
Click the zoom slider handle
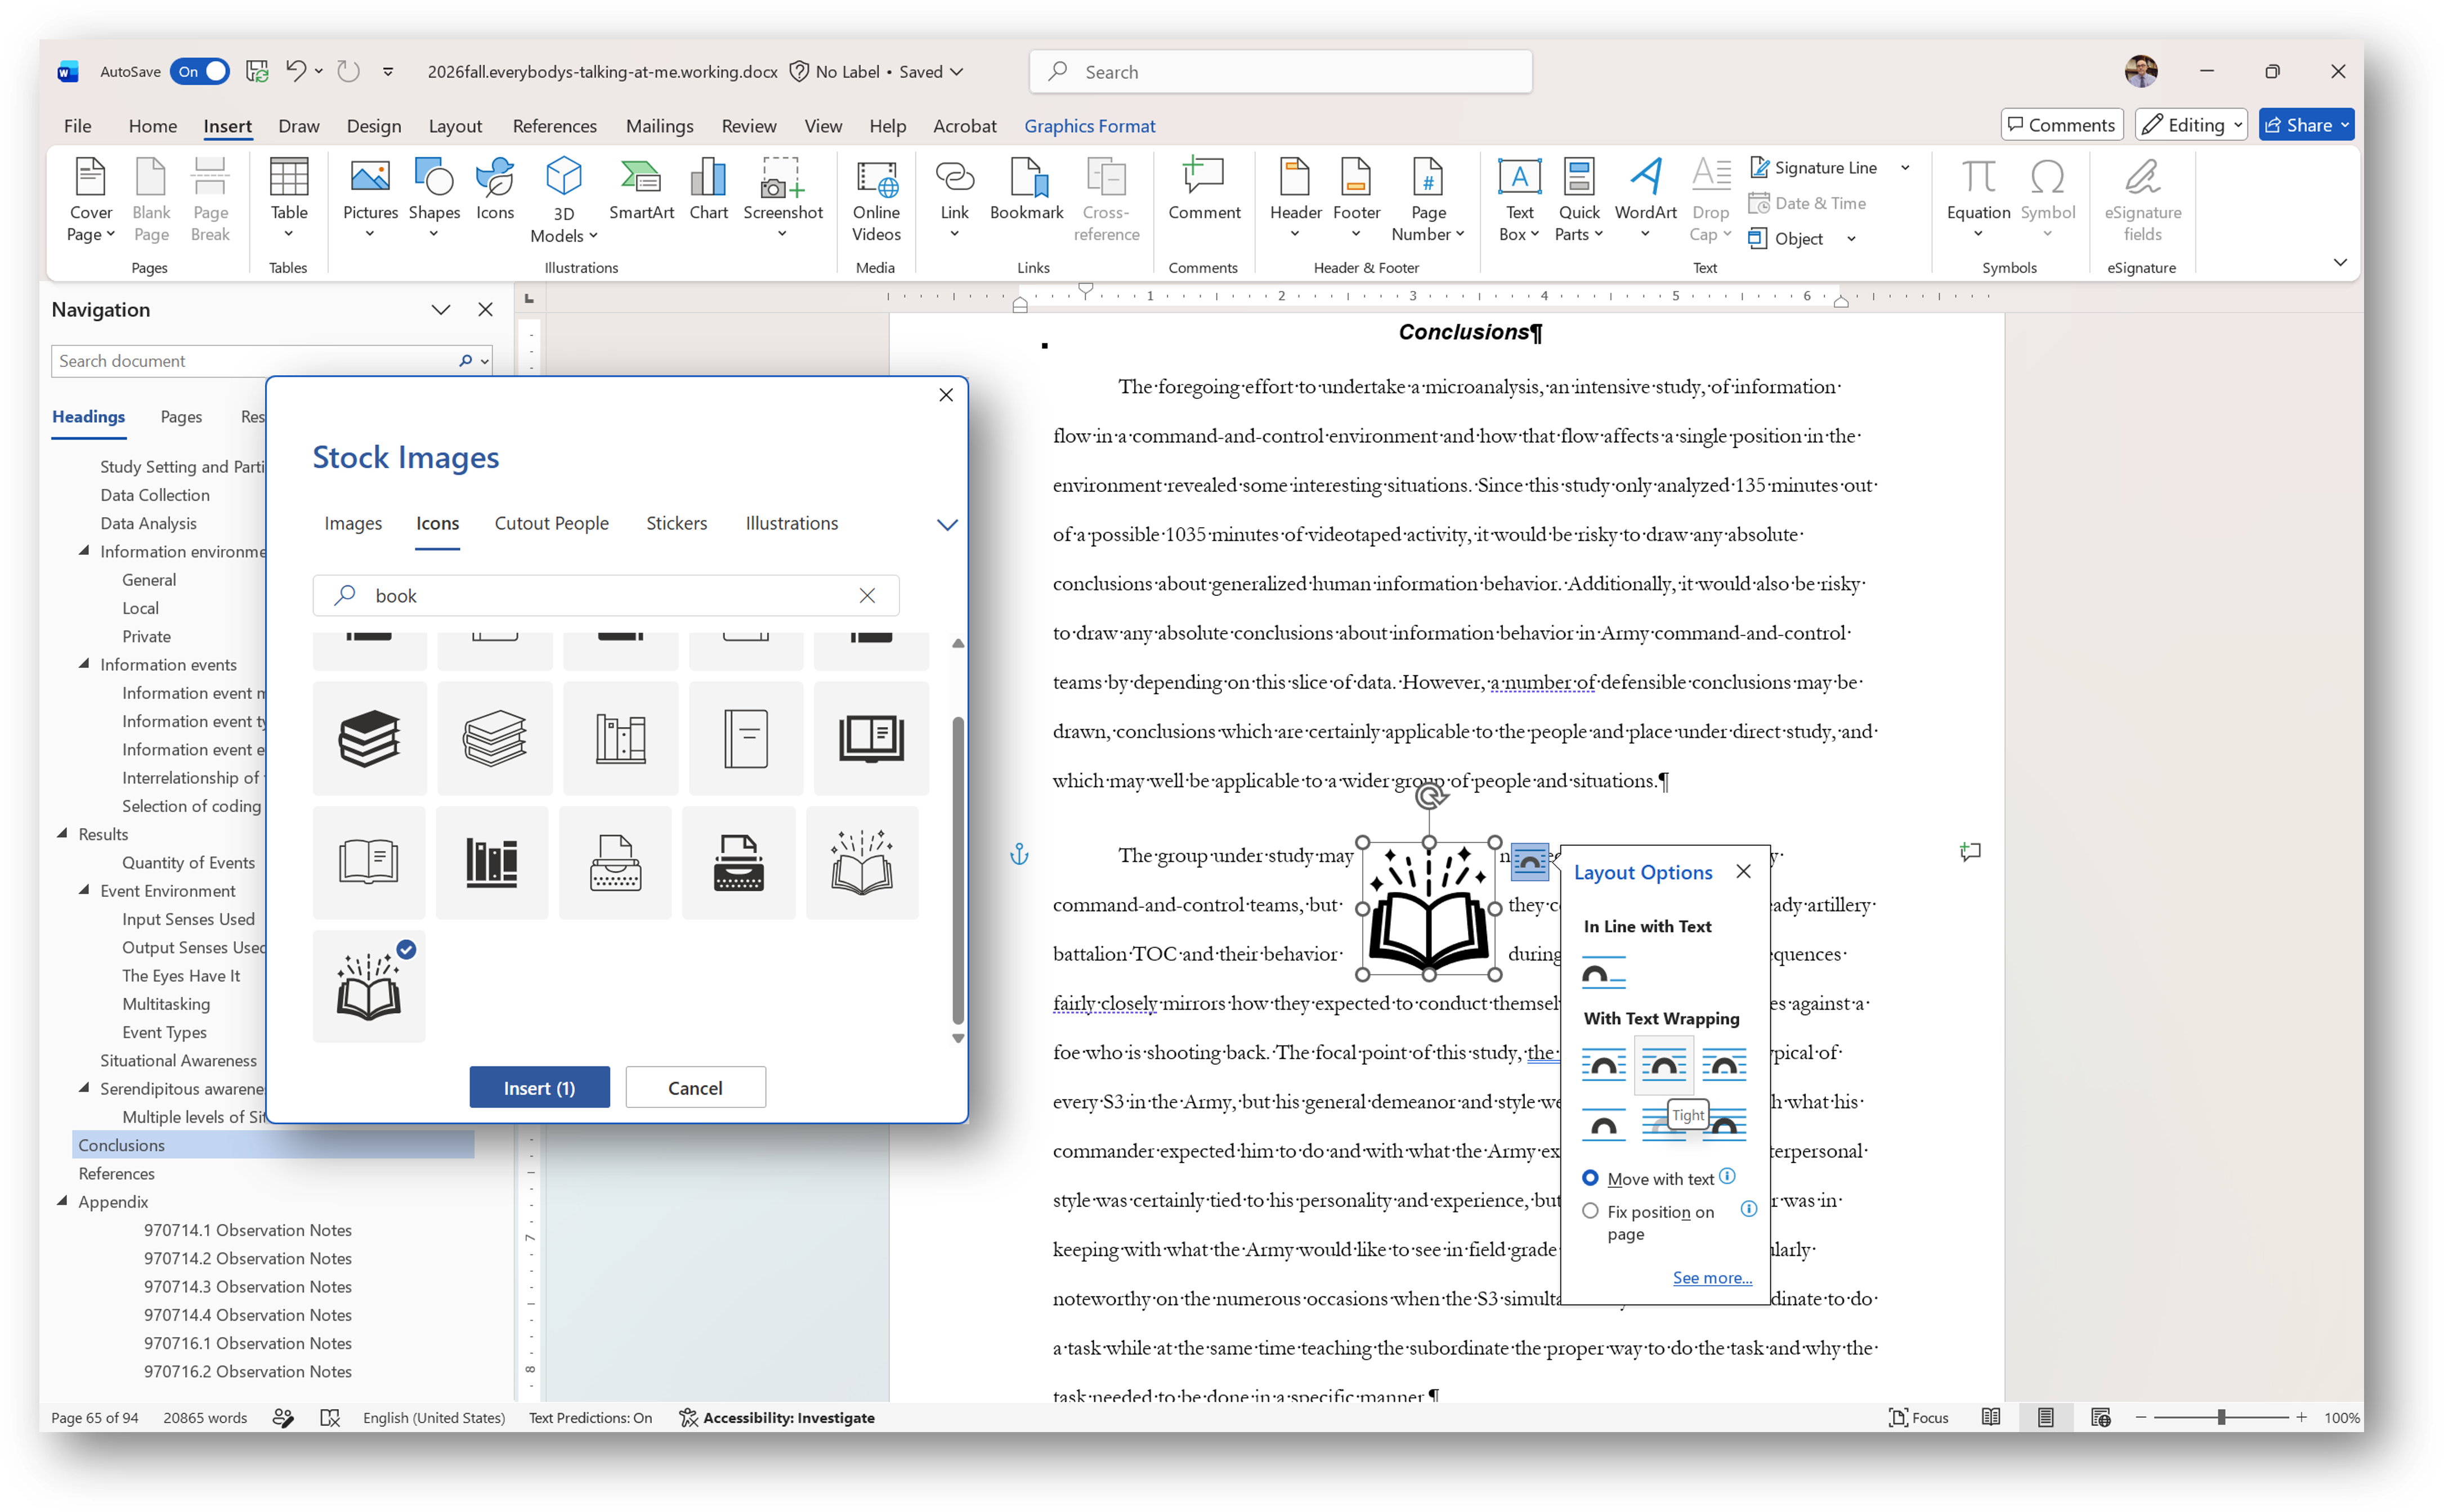(x=2221, y=1417)
